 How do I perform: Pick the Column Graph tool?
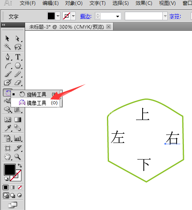point(18,138)
